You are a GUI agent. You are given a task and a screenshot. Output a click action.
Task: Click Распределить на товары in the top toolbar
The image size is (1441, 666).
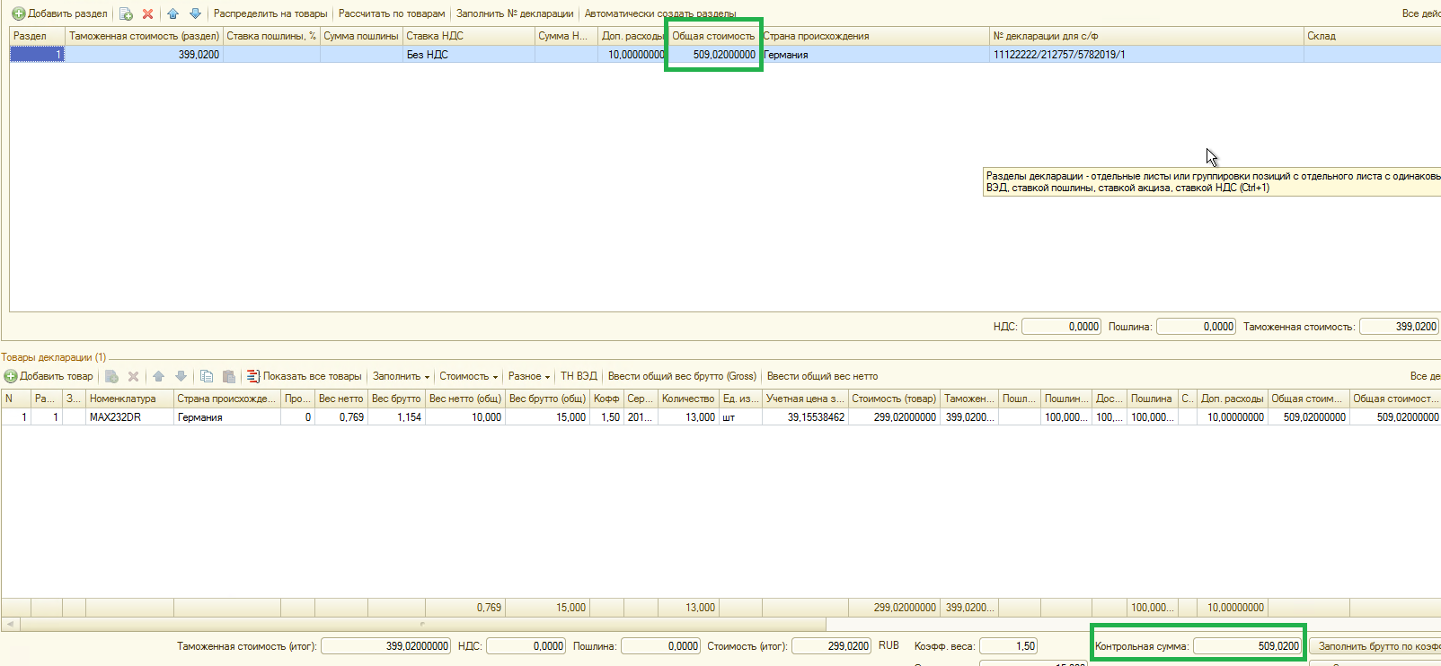(270, 14)
